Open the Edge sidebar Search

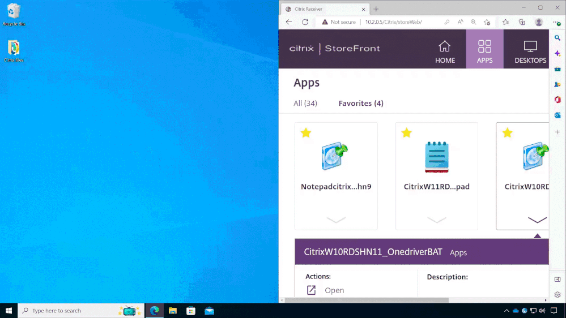558,37
